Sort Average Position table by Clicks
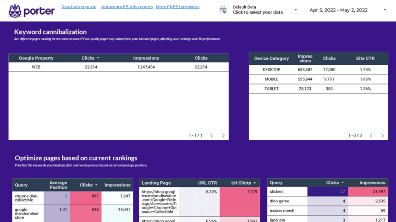The image size is (396, 222). coord(88,185)
